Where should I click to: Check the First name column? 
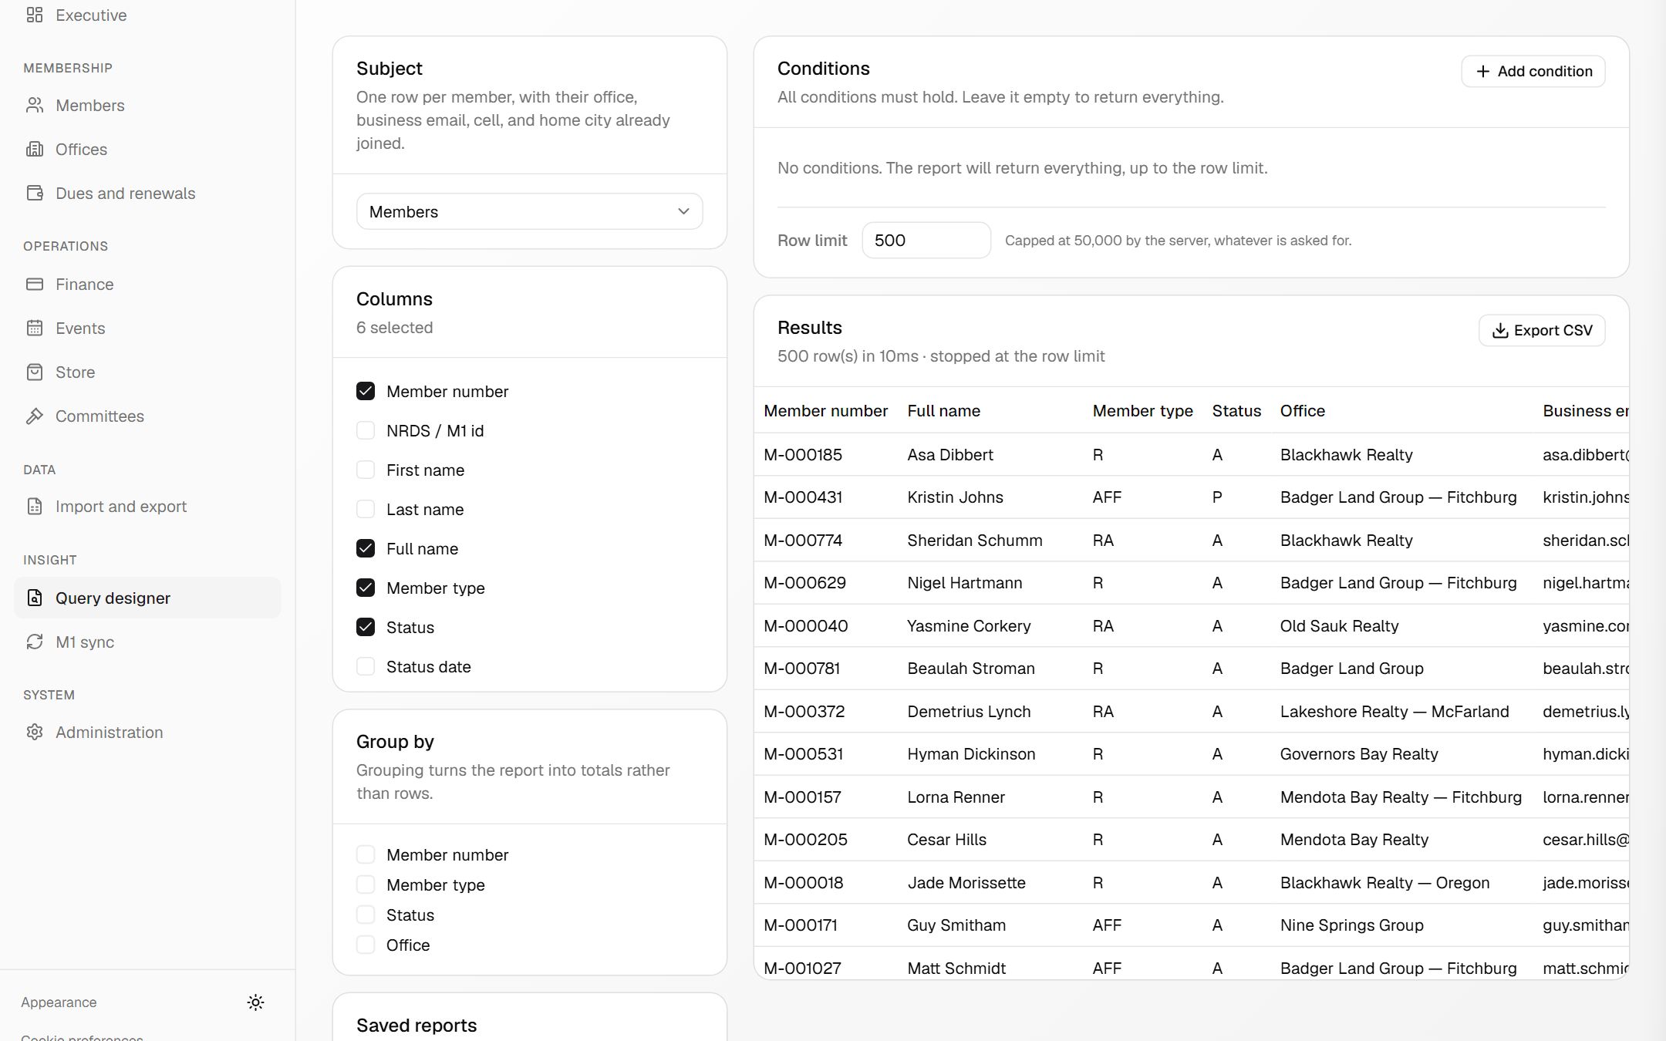(x=366, y=470)
